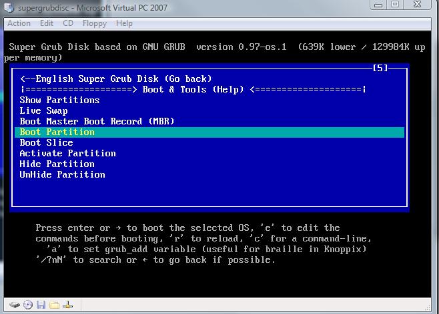Select the Boot Slice entry
439x314 pixels.
pos(209,142)
